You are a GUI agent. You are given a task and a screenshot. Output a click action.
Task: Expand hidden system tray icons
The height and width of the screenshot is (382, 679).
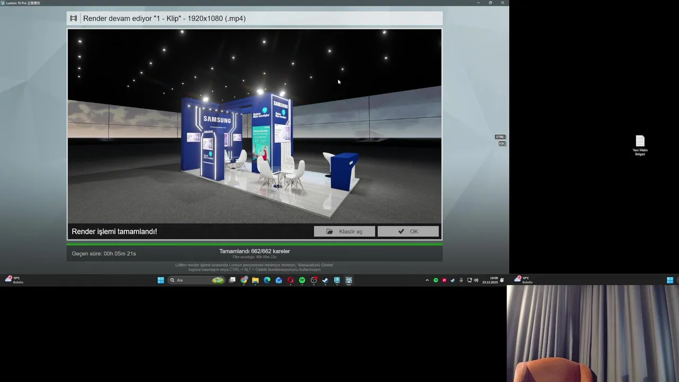[x=427, y=280]
